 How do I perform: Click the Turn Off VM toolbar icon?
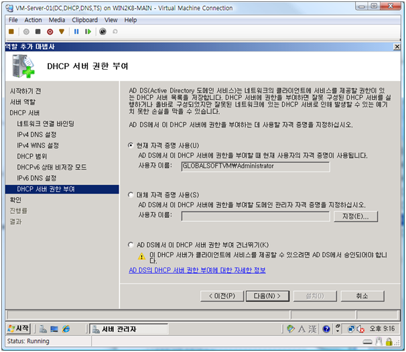pos(38,32)
